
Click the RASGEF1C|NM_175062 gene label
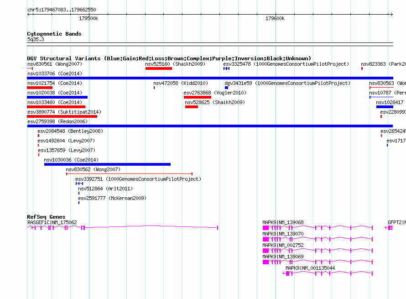52,222
